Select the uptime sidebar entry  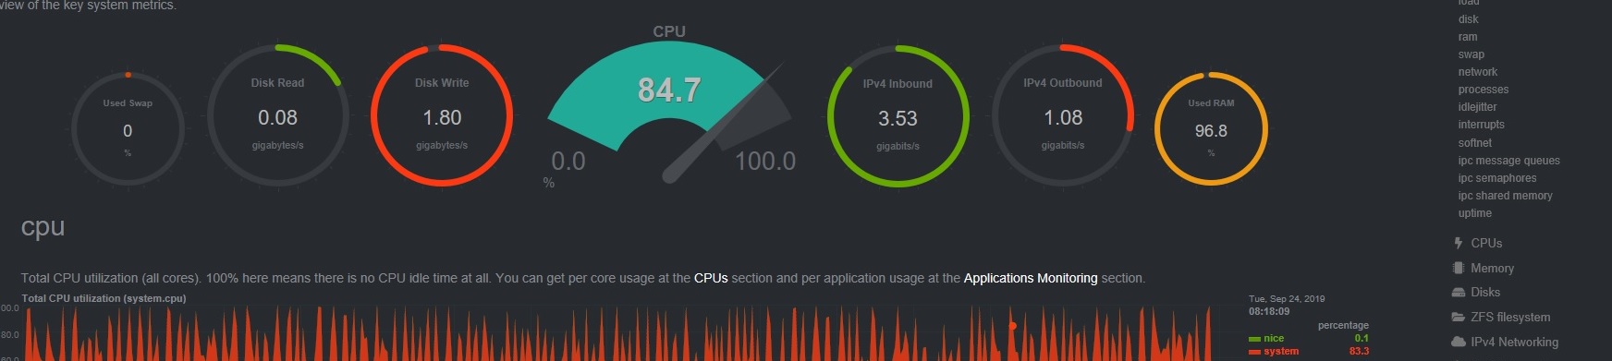pos(1475,213)
